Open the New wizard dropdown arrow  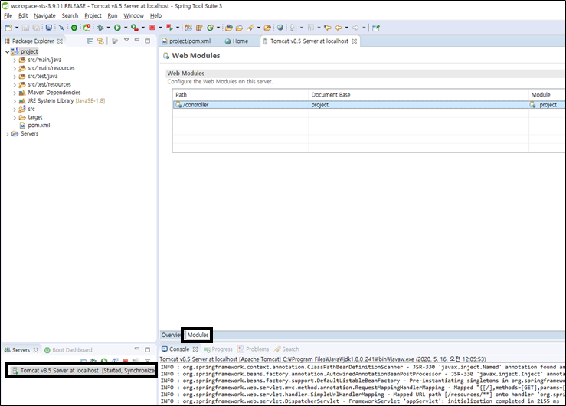(17, 28)
